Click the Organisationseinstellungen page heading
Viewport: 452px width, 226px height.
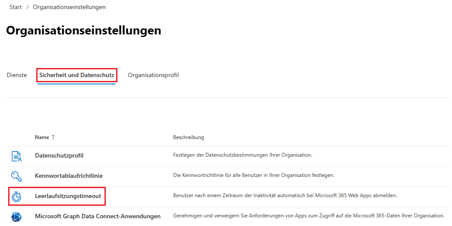tap(84, 31)
